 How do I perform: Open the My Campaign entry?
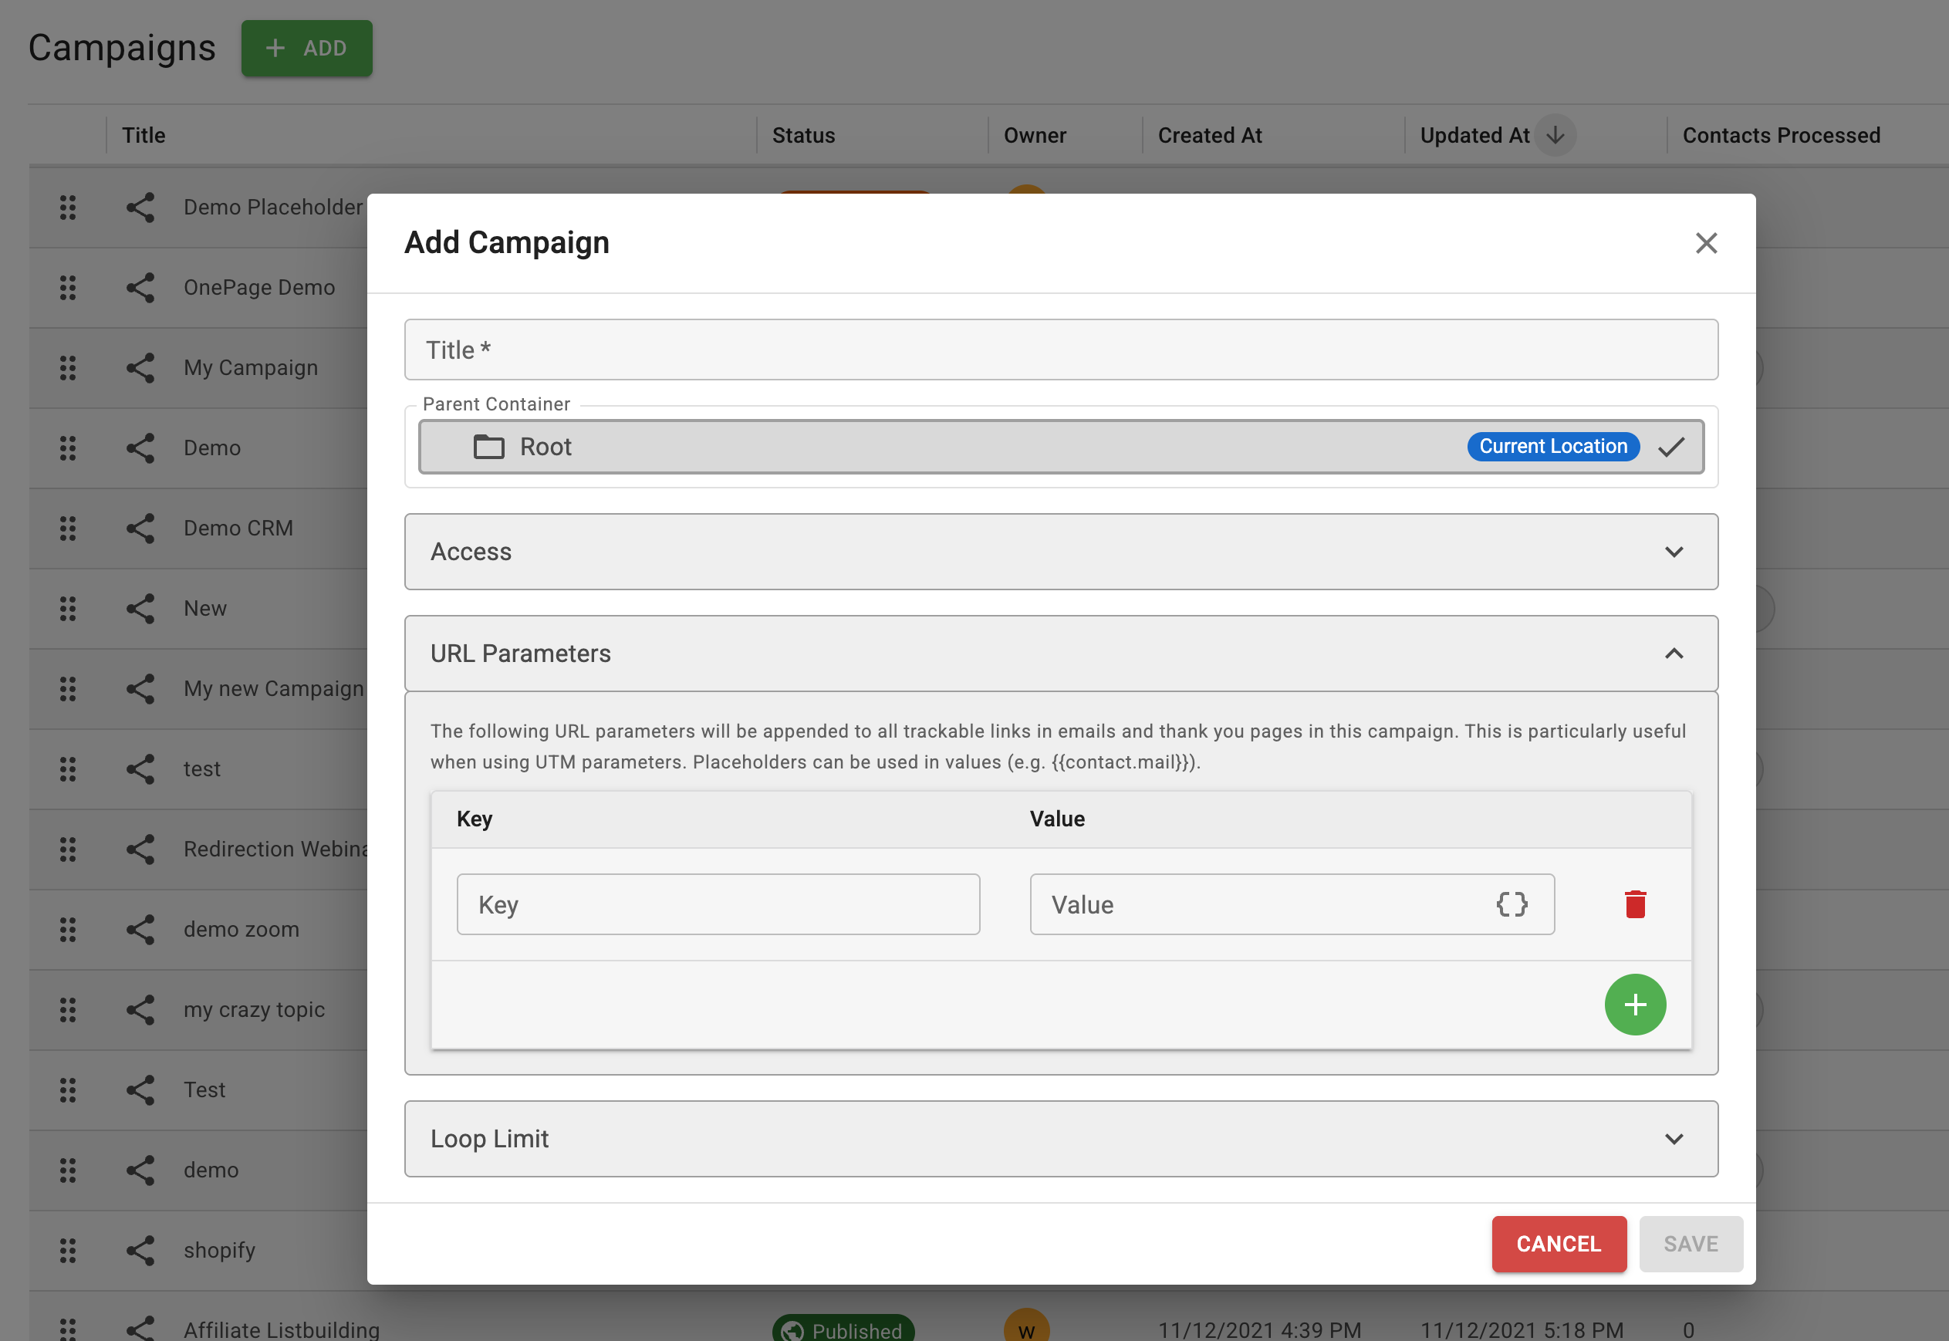[250, 367]
